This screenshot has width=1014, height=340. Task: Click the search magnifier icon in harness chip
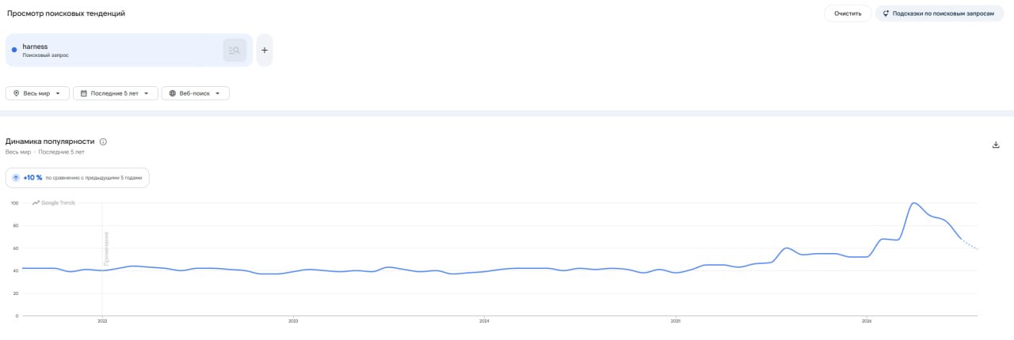(234, 50)
